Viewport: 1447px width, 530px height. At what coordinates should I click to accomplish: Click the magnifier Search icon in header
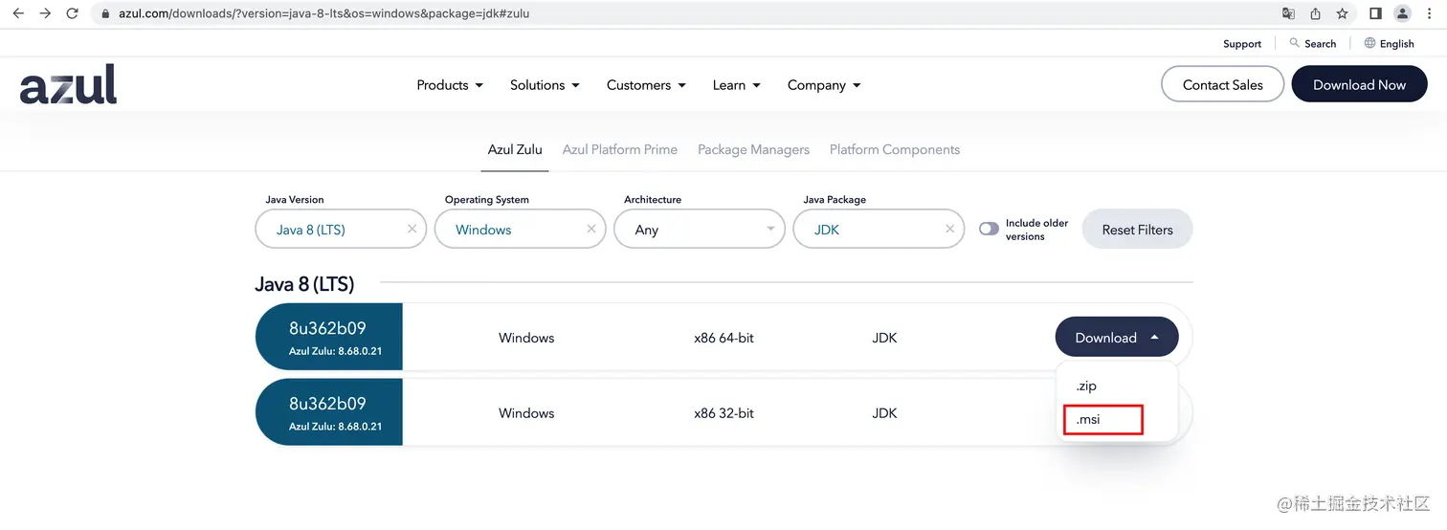(x=1295, y=43)
